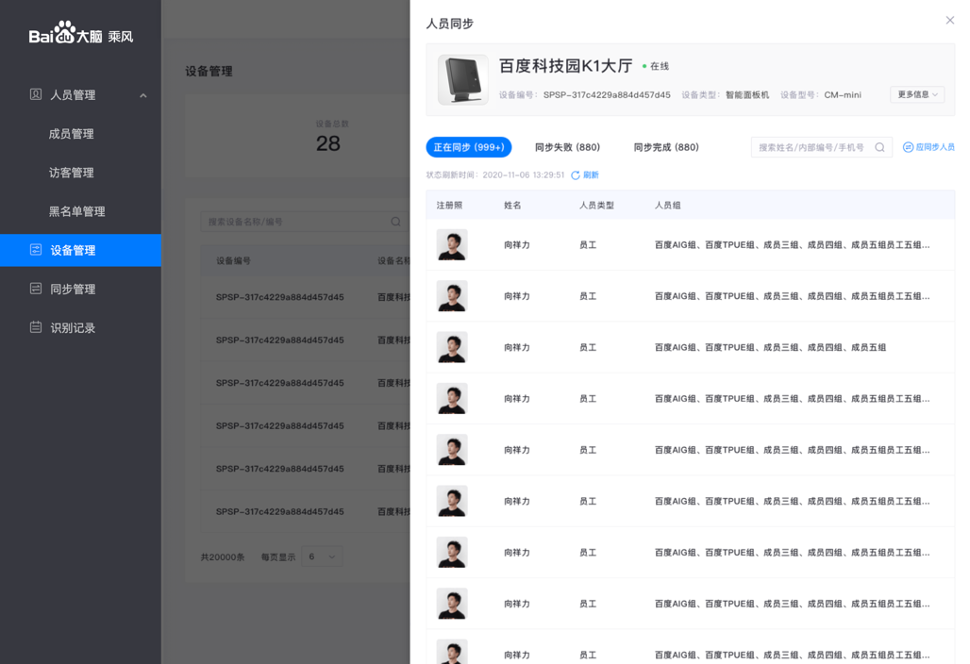Image resolution: width=970 pixels, height=664 pixels.
Task: Switch to the 同步失败 (880) tab
Action: pyautogui.click(x=567, y=148)
